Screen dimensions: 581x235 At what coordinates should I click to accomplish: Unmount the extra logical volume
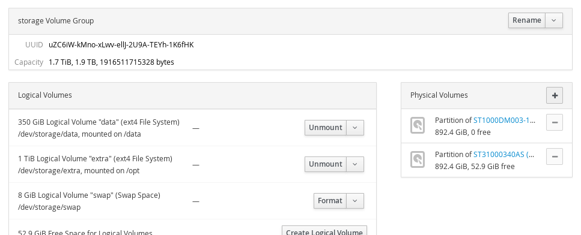[x=325, y=164]
